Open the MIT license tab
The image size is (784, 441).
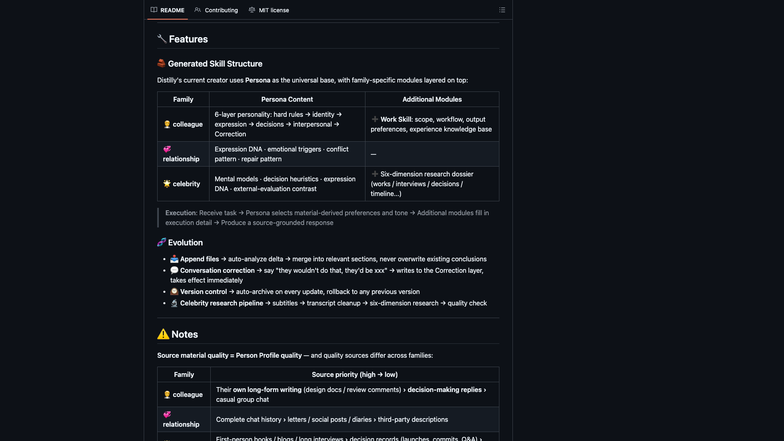(x=269, y=10)
